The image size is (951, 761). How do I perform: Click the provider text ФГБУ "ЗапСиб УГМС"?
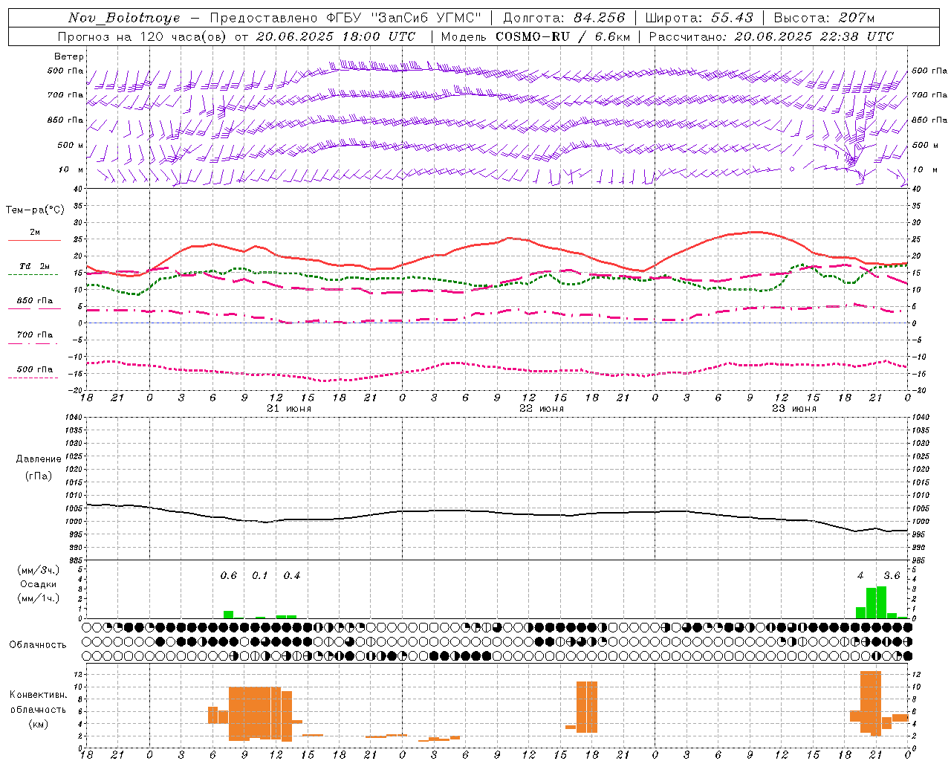403,18
